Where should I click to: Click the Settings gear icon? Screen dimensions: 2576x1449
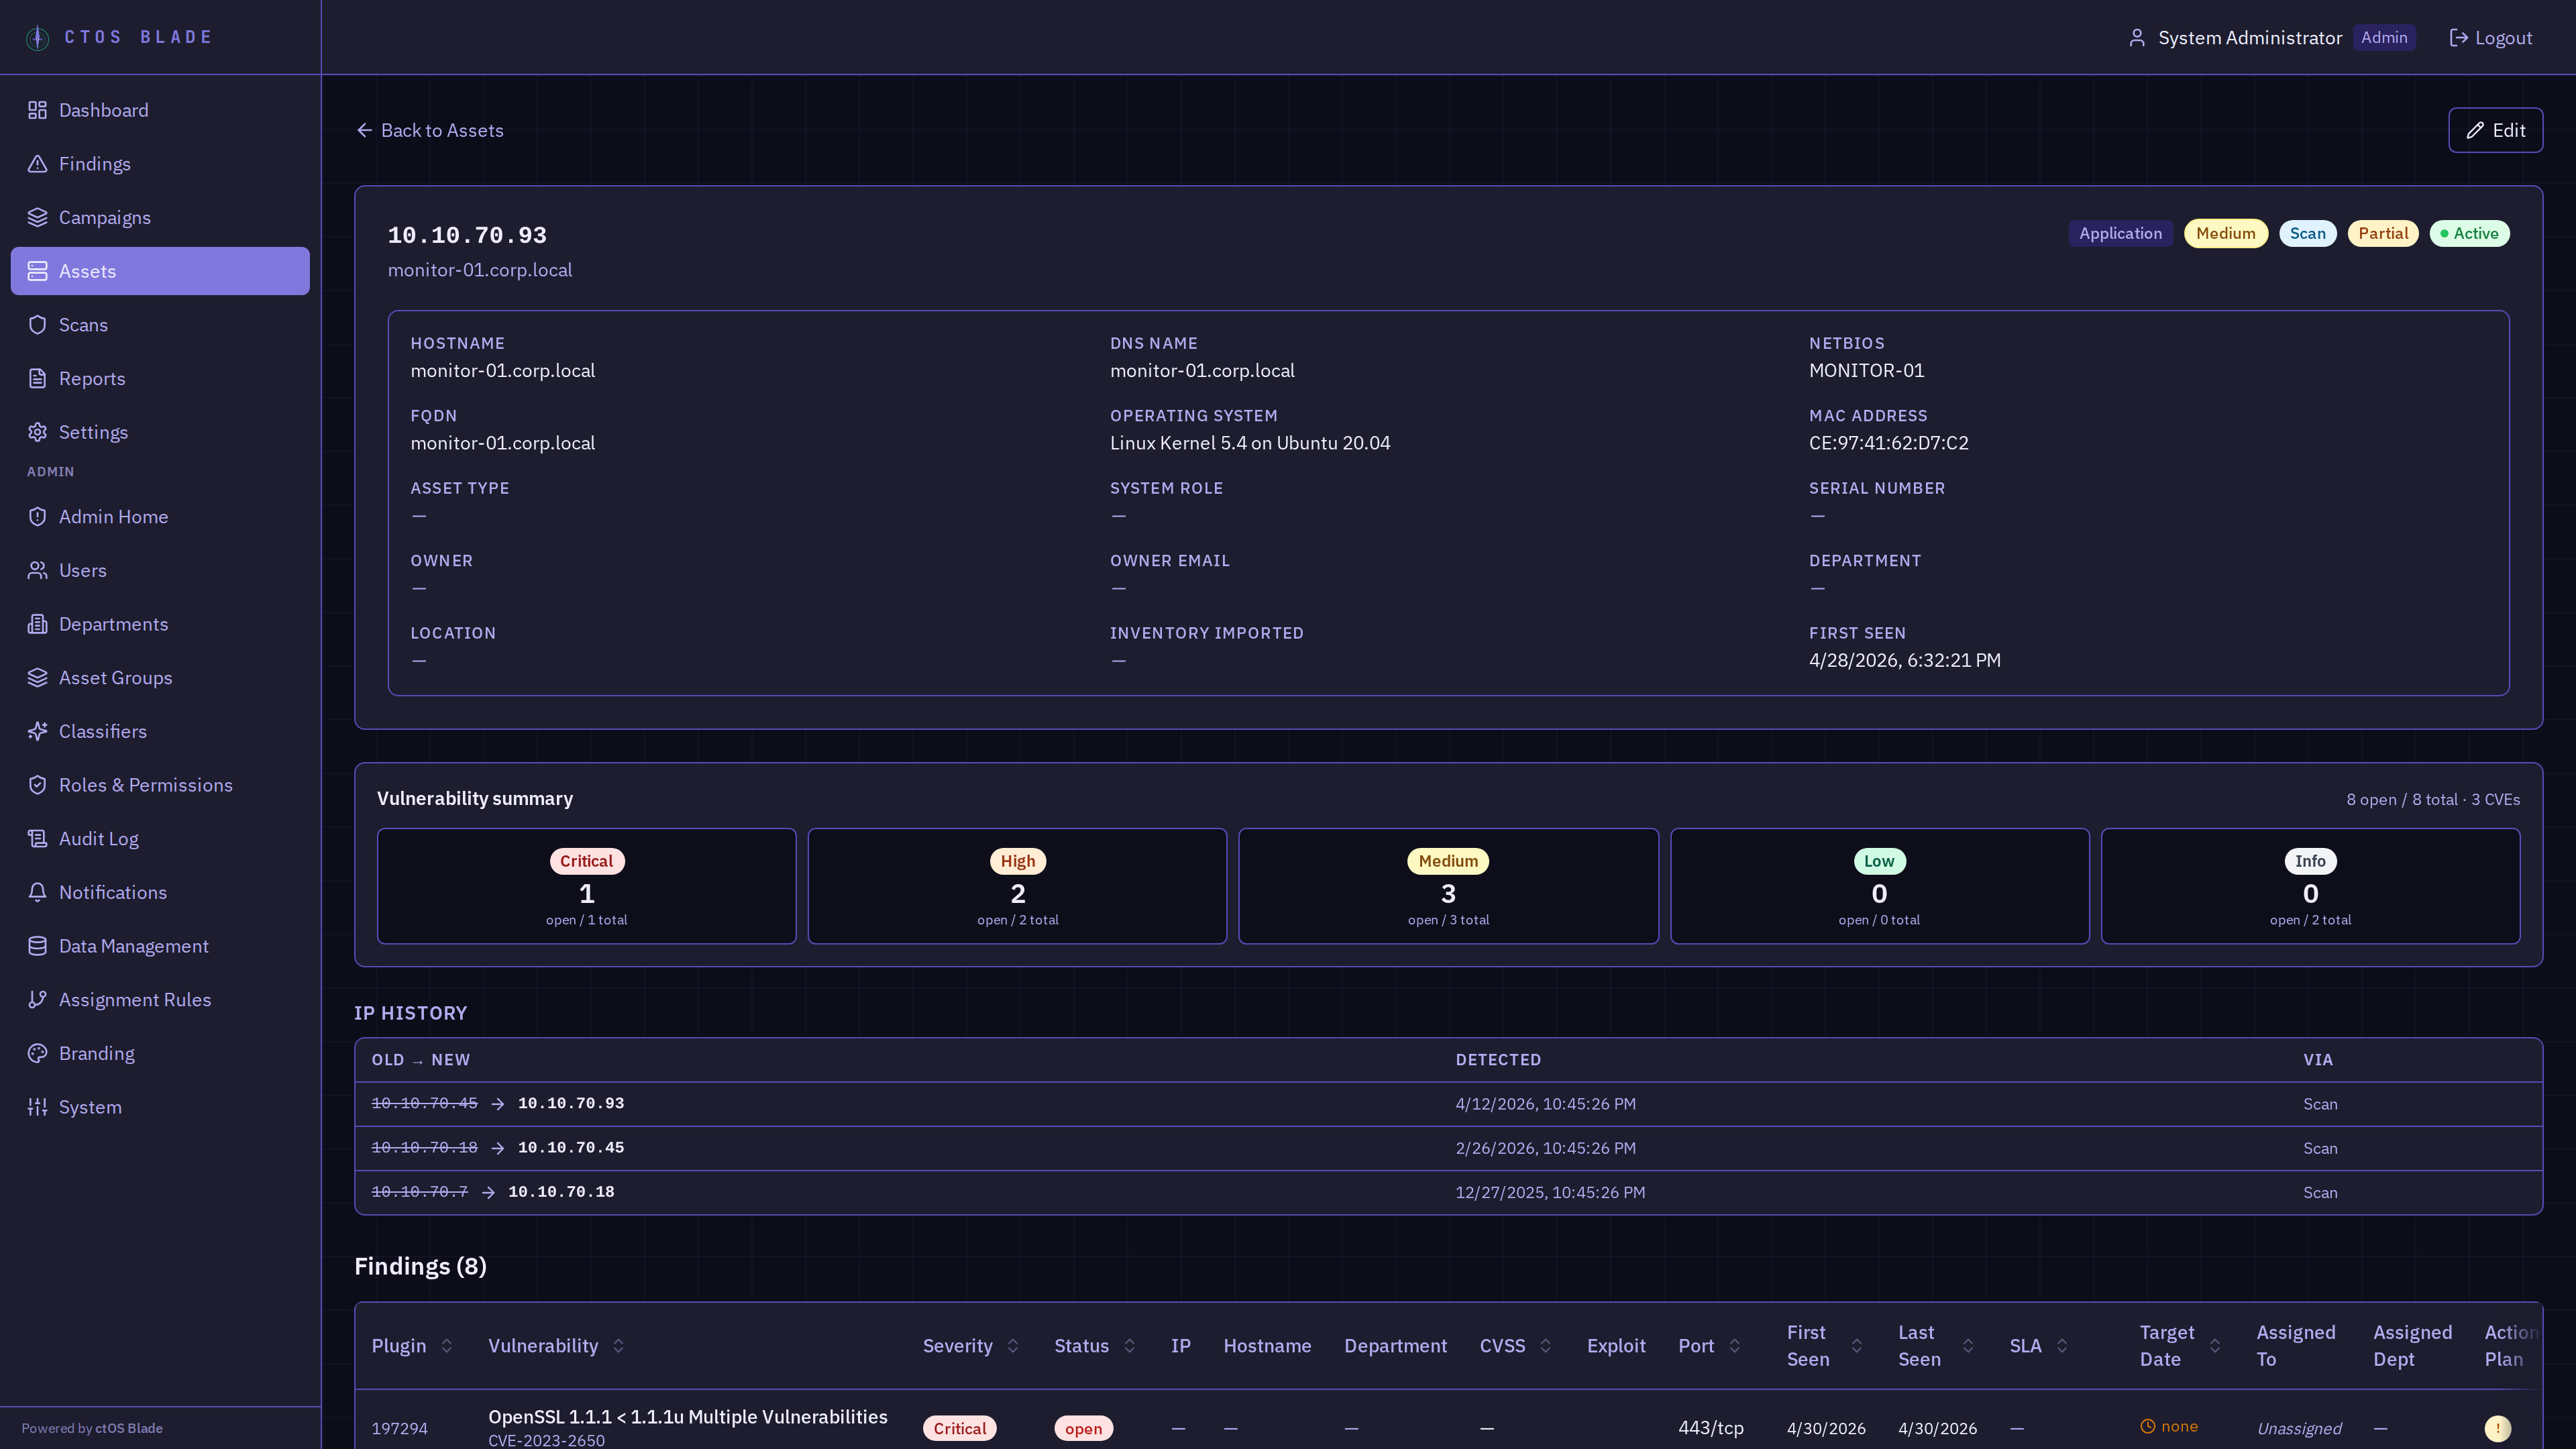click(37, 432)
